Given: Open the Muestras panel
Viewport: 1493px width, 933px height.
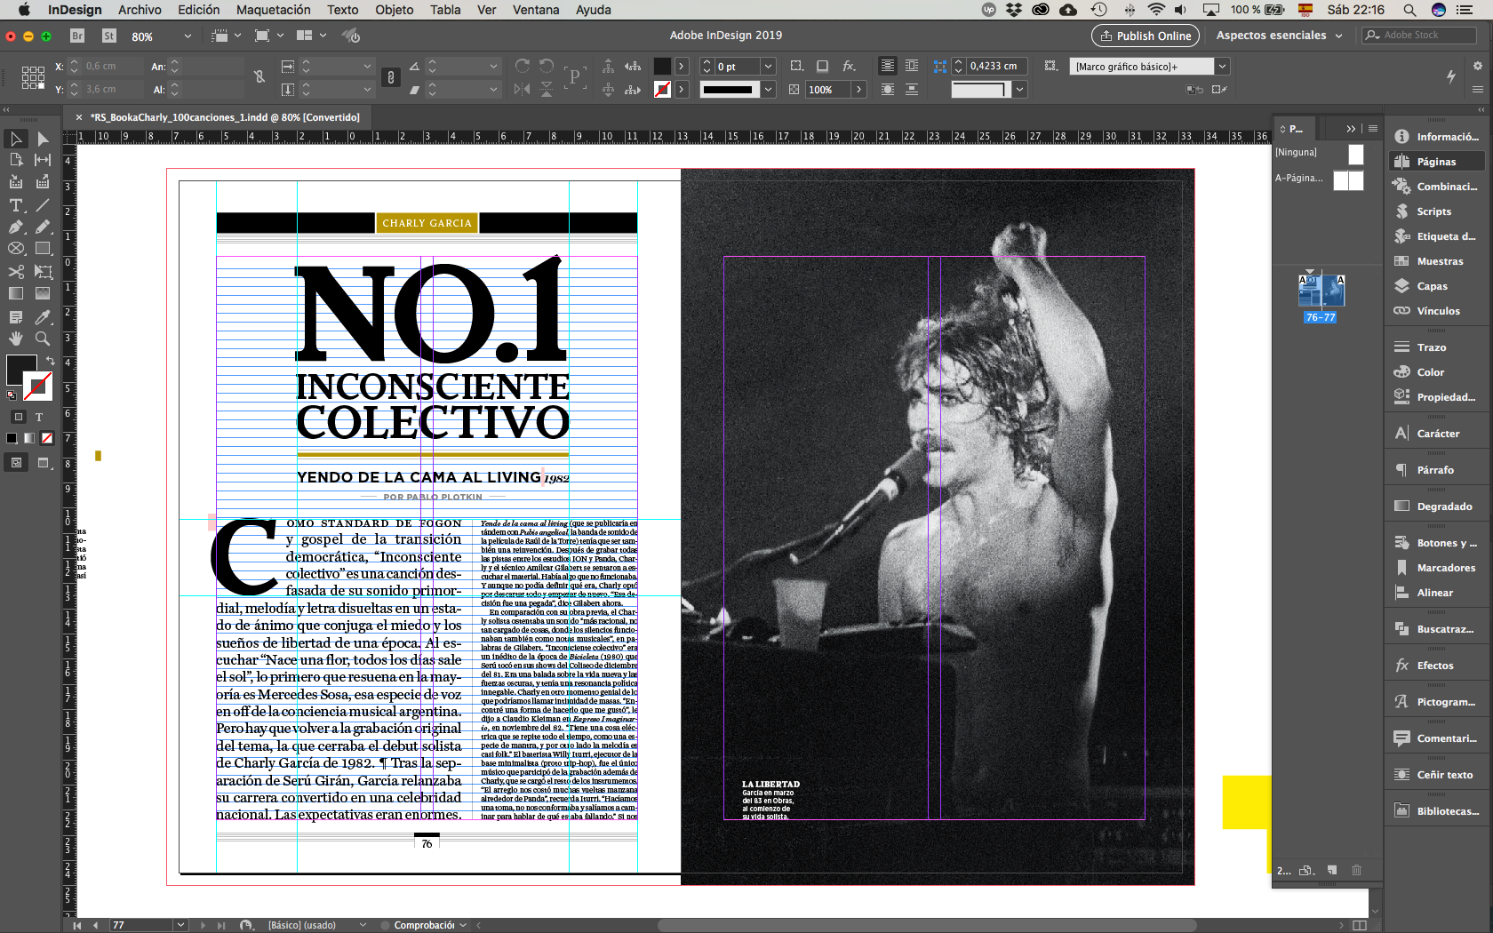Looking at the screenshot, I should pos(1440,261).
